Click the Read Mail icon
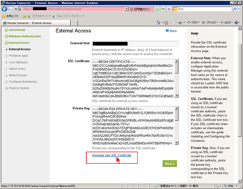Image resolution: width=243 pixels, height=189 pixels. coord(175,23)
